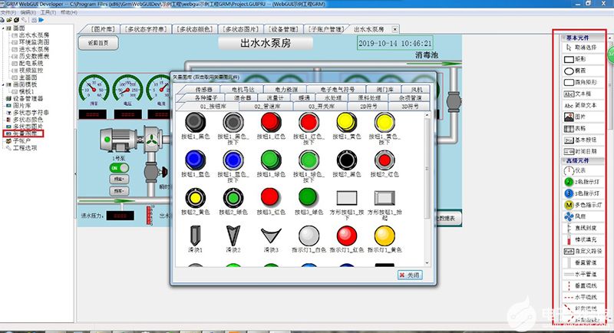The width and height of the screenshot is (614, 333).
Task: Pick the 多色指示灯 element
Action: pyautogui.click(x=583, y=205)
